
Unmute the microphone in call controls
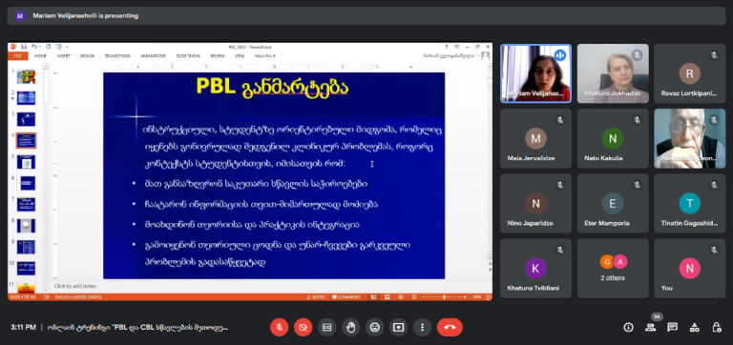pos(279,327)
